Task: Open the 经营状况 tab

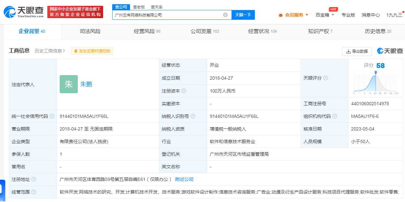Action: click(x=263, y=31)
